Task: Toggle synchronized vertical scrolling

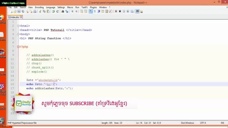Action: [82, 11]
